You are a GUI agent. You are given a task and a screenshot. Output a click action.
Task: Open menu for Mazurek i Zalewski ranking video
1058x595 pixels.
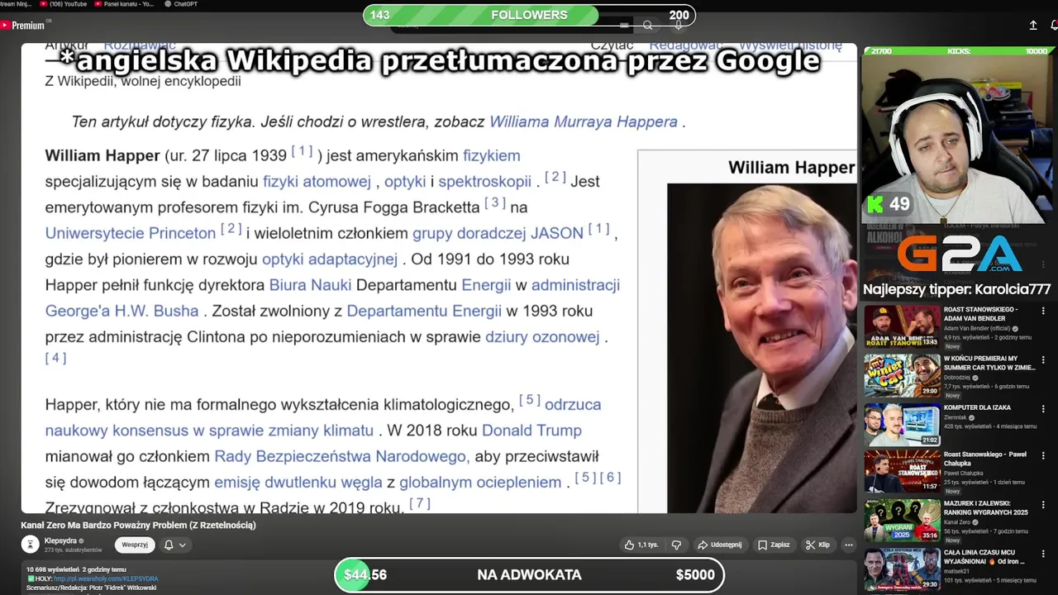pyautogui.click(x=1043, y=505)
